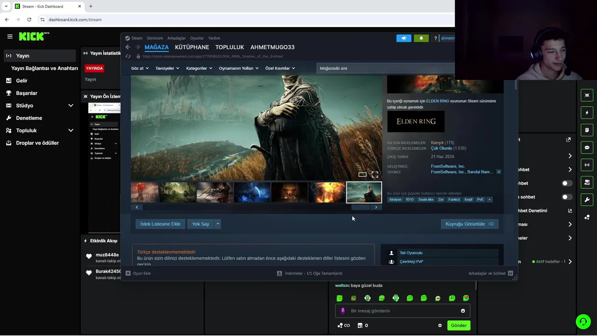Open the Görünüm menu in Steam
597x336 pixels.
[155, 38]
